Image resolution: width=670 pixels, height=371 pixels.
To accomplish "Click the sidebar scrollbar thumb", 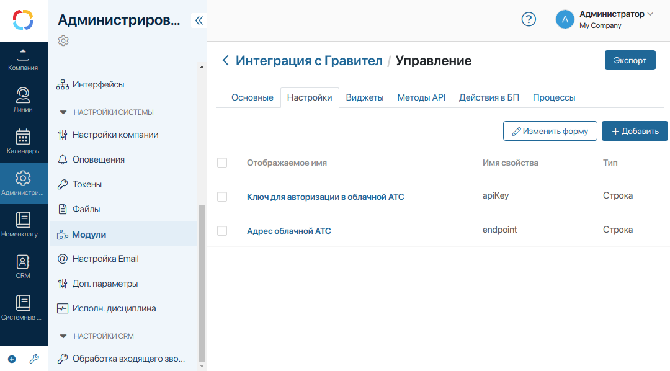I will tap(202, 283).
